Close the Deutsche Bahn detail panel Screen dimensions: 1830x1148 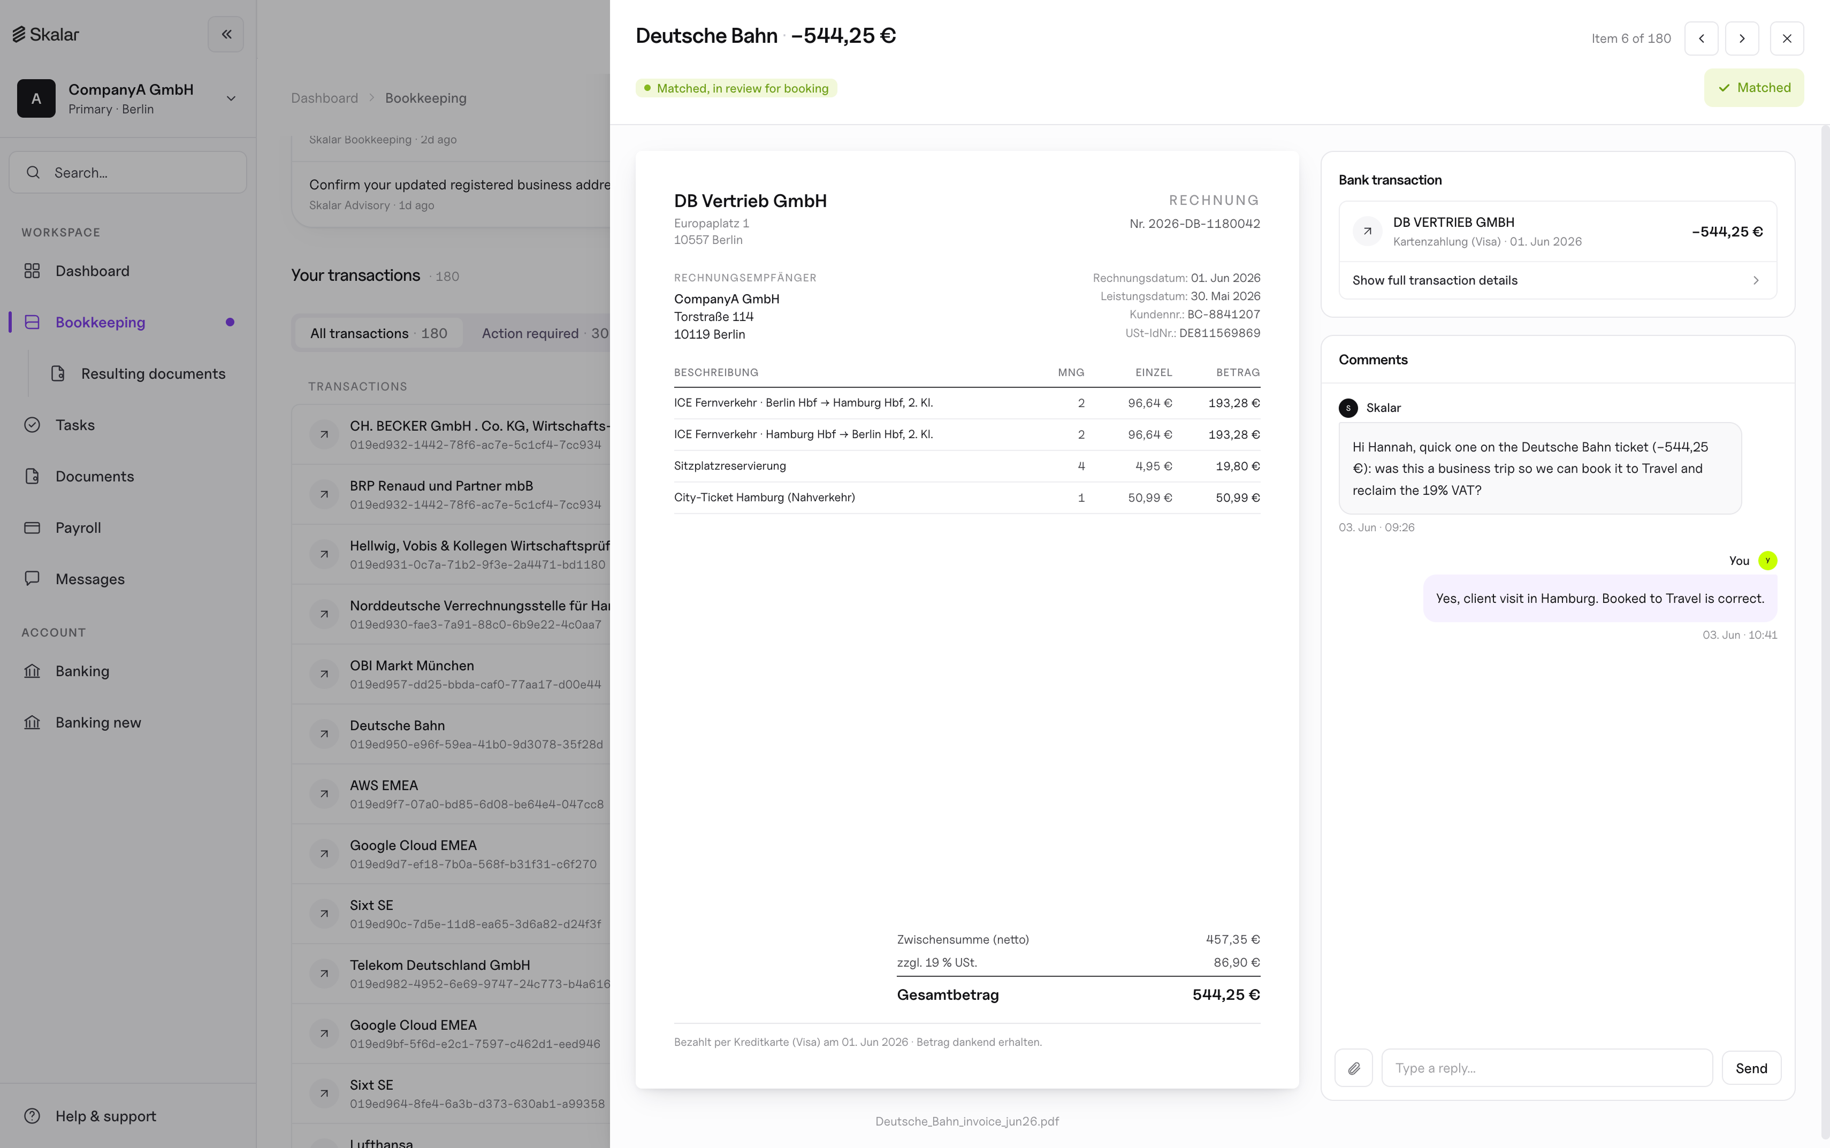[1787, 38]
